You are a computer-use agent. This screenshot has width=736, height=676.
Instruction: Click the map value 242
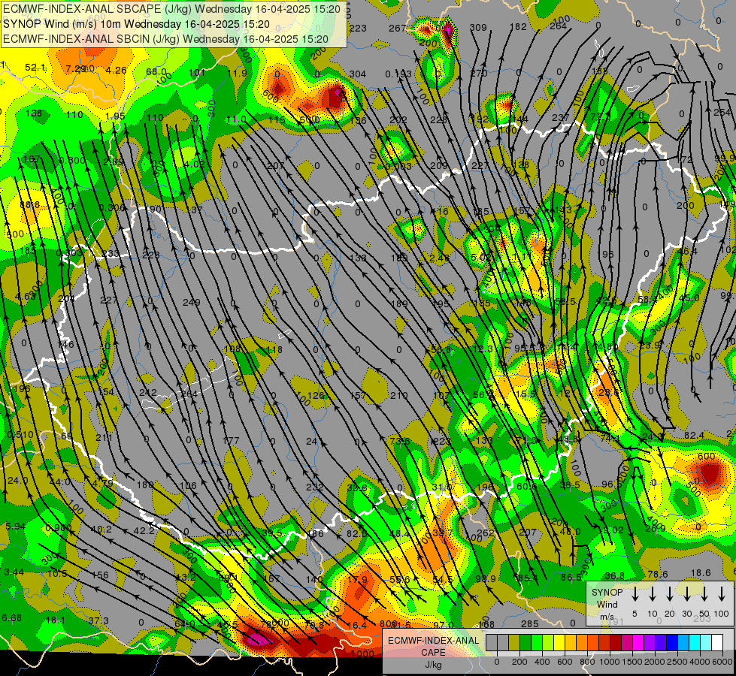(148, 393)
